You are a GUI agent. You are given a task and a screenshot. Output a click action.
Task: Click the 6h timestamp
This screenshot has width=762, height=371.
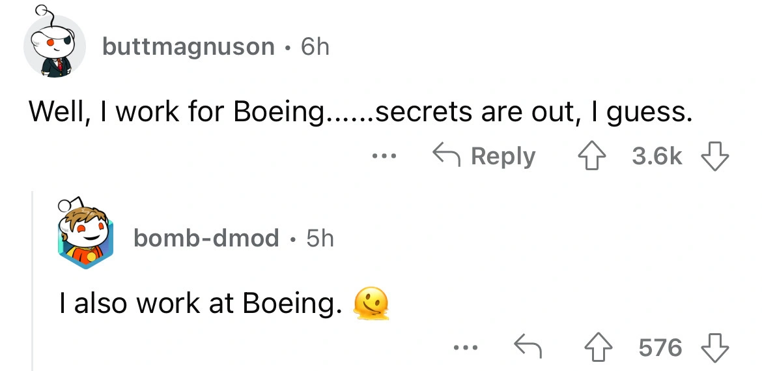coord(315,46)
